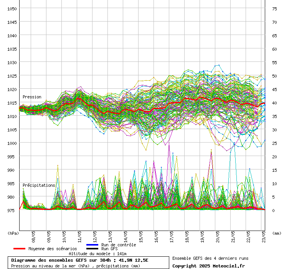Viewport: 284px width, 269px height.
Task: Click the 65 precipitation axis value
Action: pyautogui.click(x=274, y=36)
